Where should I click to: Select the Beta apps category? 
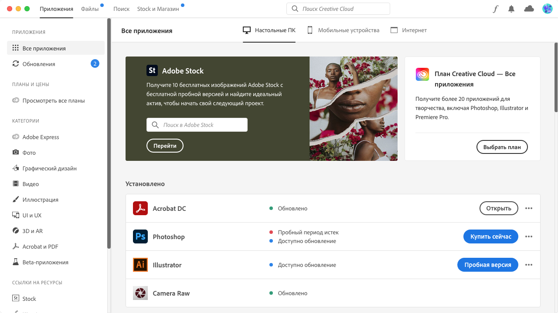[x=56, y=262]
